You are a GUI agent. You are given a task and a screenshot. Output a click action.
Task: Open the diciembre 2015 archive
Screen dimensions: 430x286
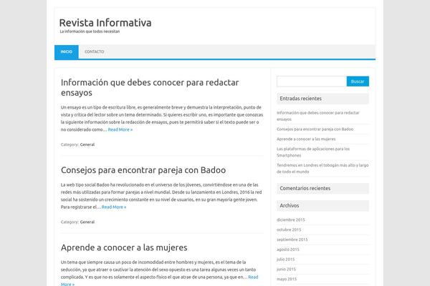tap(291, 220)
